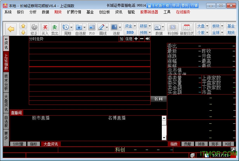Open the 期货 menu

[58, 12]
